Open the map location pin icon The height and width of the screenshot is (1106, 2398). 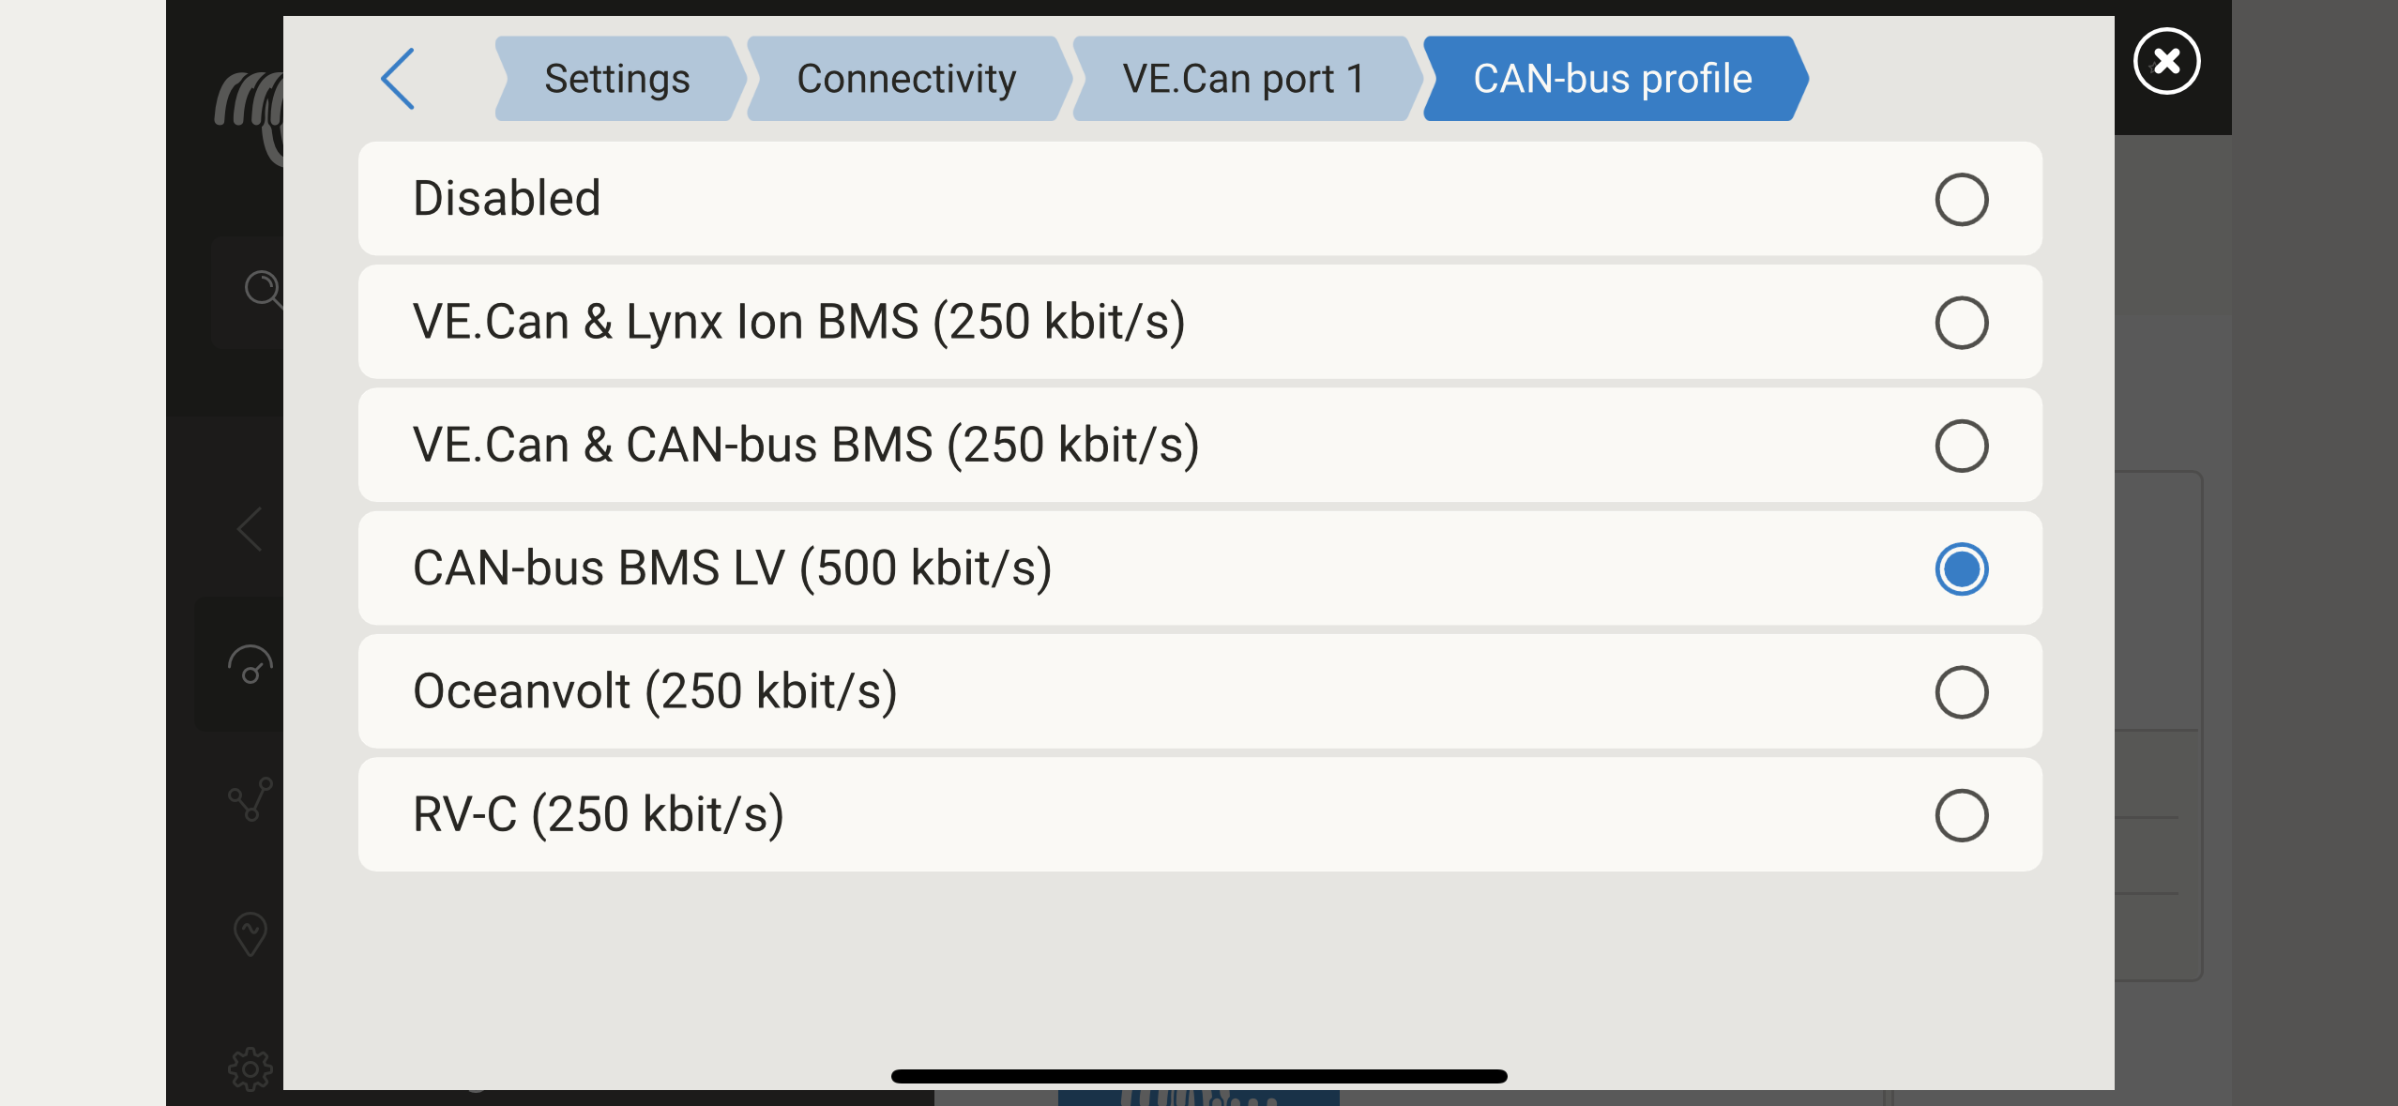(x=250, y=933)
